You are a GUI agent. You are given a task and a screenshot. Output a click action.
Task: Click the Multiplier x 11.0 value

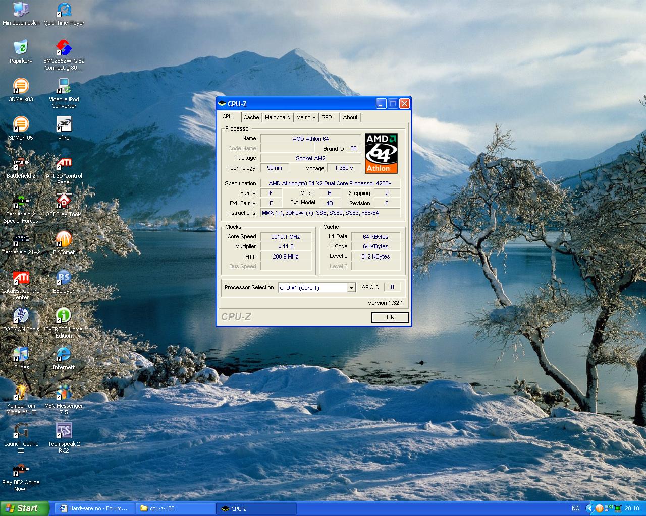point(286,246)
